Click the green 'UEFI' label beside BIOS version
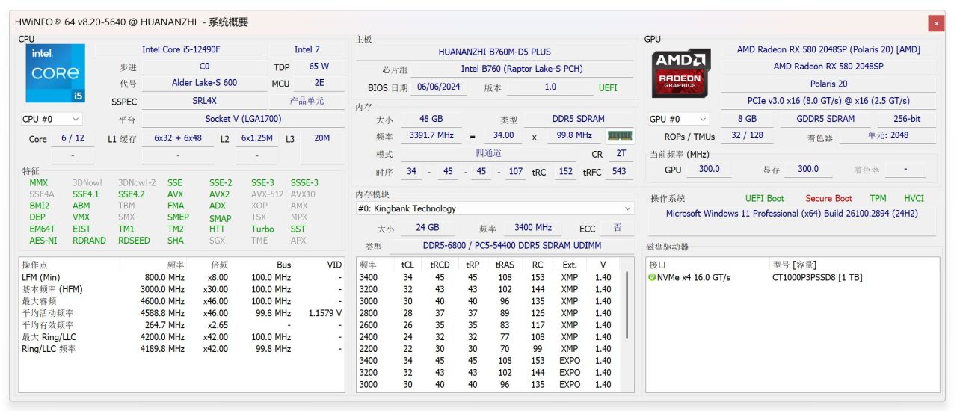The height and width of the screenshot is (411, 957). (x=608, y=87)
